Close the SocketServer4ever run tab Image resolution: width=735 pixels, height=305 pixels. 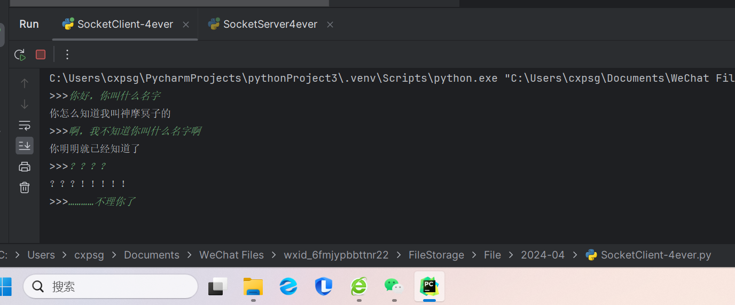[x=330, y=25]
